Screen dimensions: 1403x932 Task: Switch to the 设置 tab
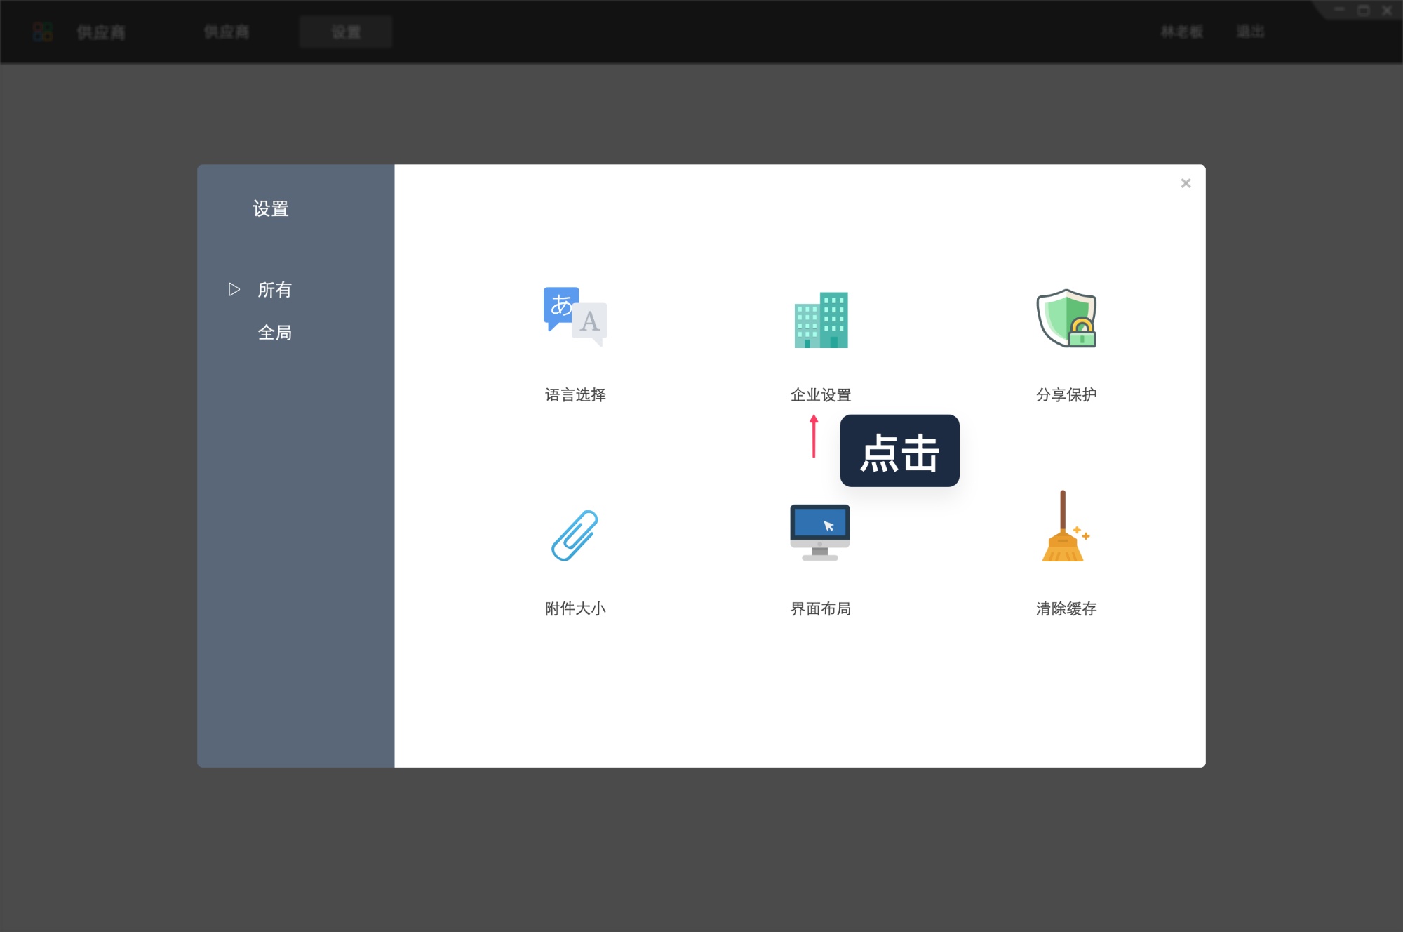pyautogui.click(x=346, y=32)
